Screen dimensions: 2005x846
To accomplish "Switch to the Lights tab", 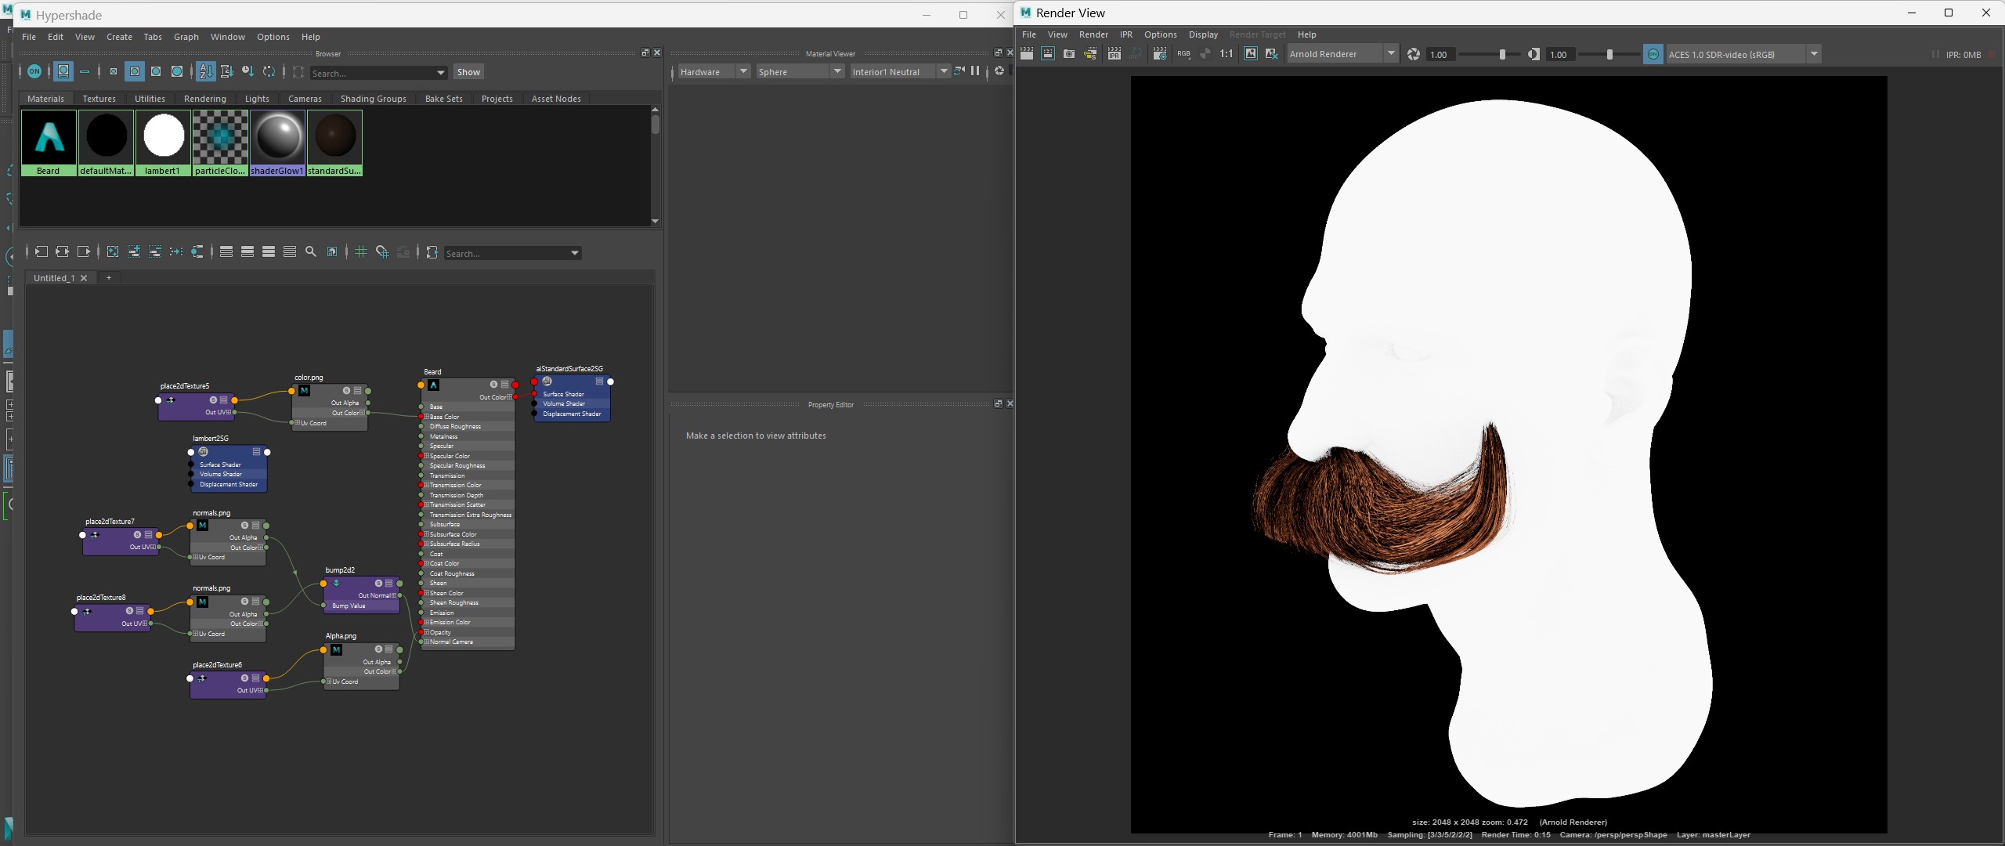I will pos(257,99).
